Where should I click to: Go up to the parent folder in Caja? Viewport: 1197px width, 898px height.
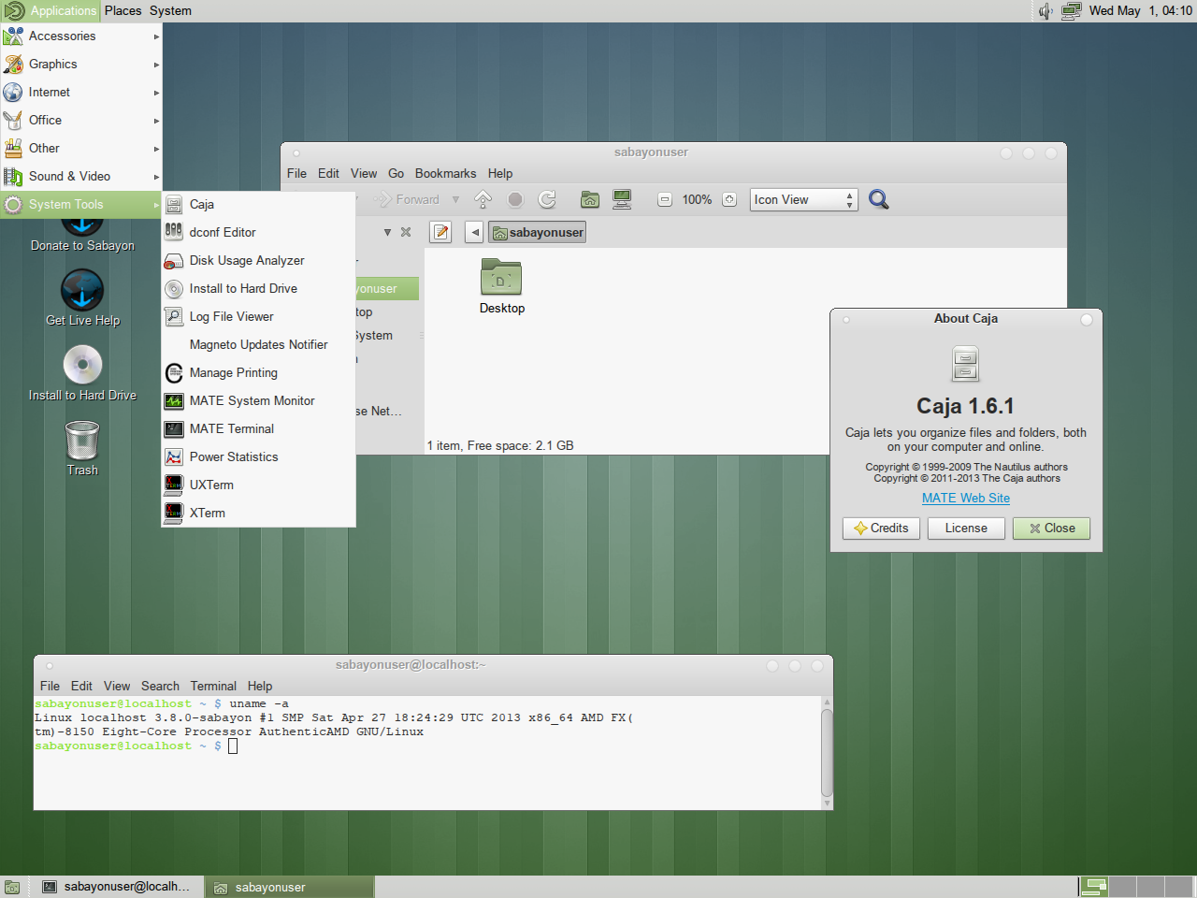483,199
